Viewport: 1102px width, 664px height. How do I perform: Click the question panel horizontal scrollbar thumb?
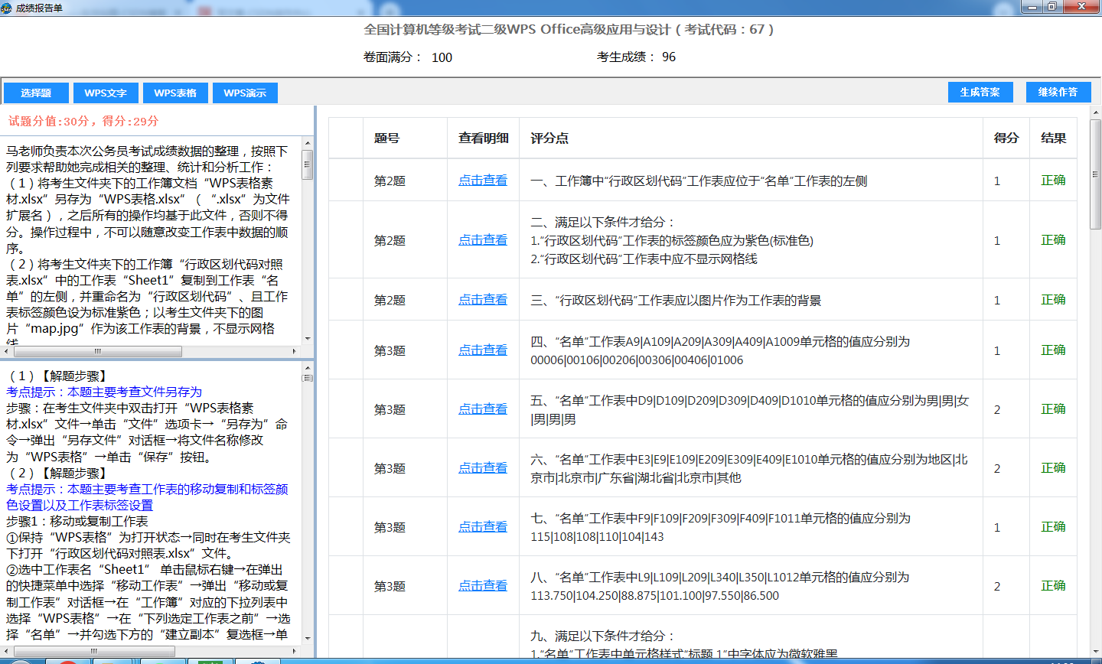(x=97, y=351)
